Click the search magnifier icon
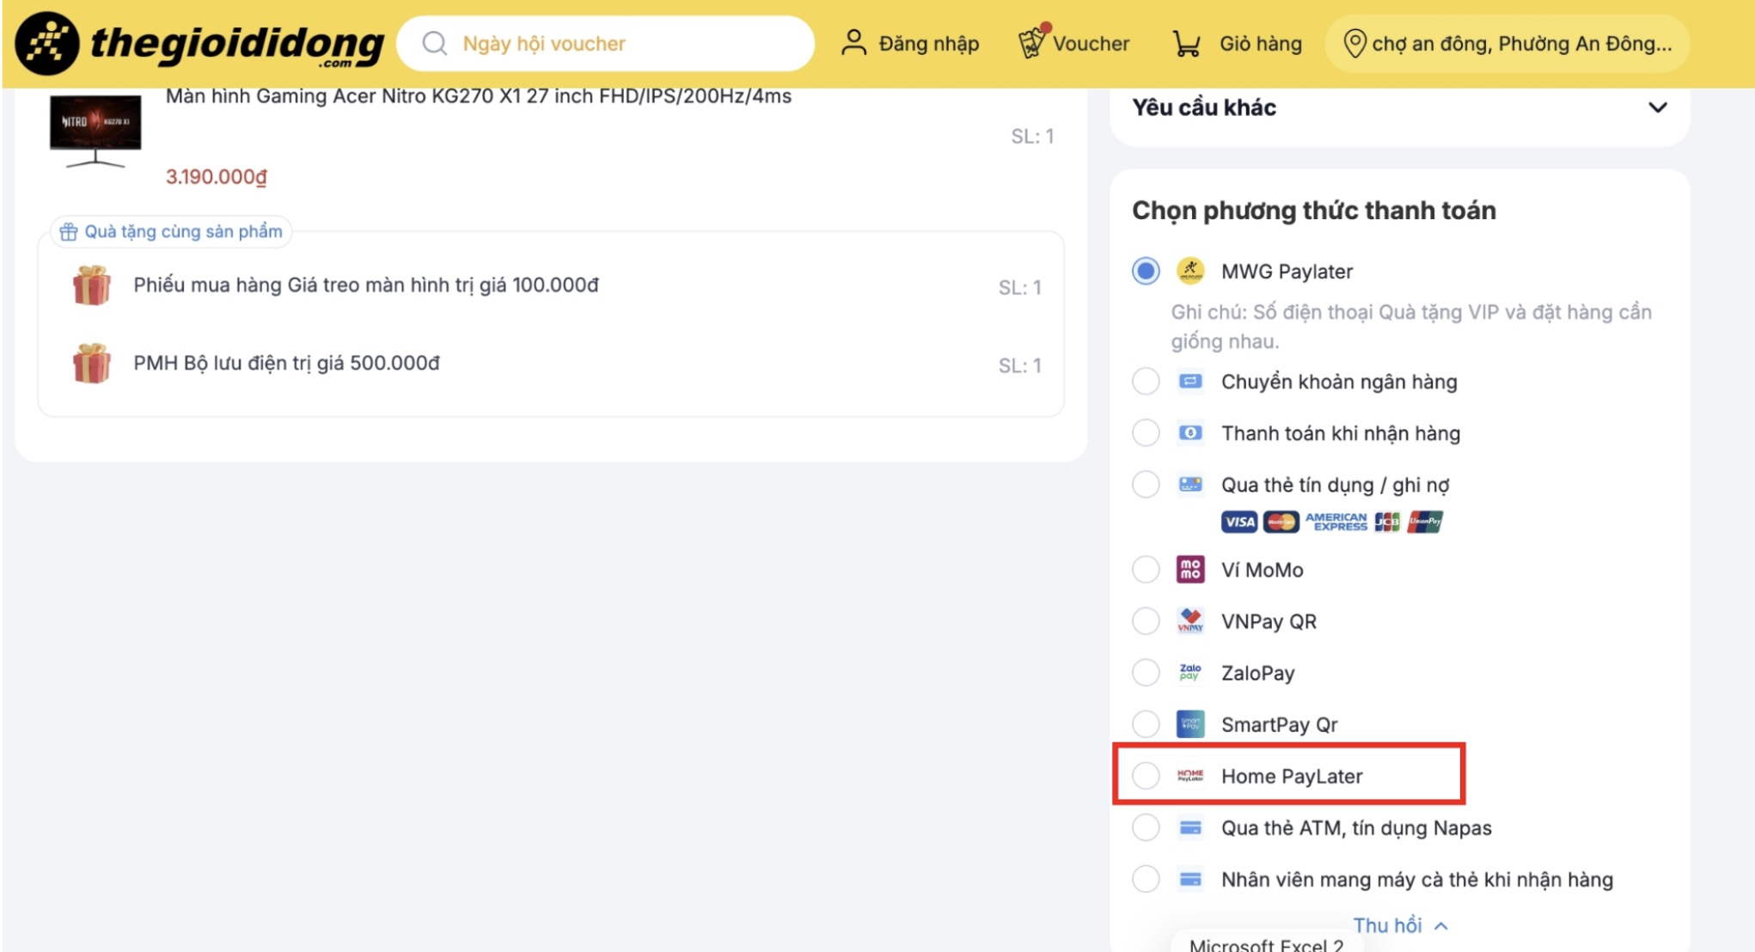Viewport: 1755px width, 952px height. (x=435, y=43)
